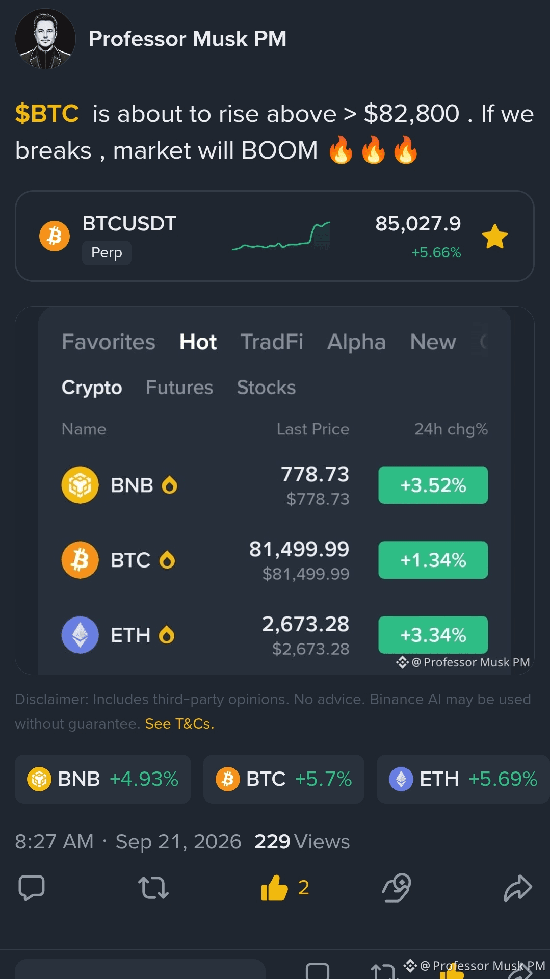Open the BTCUSDT Perp price card
This screenshot has width=550, height=979.
point(275,236)
